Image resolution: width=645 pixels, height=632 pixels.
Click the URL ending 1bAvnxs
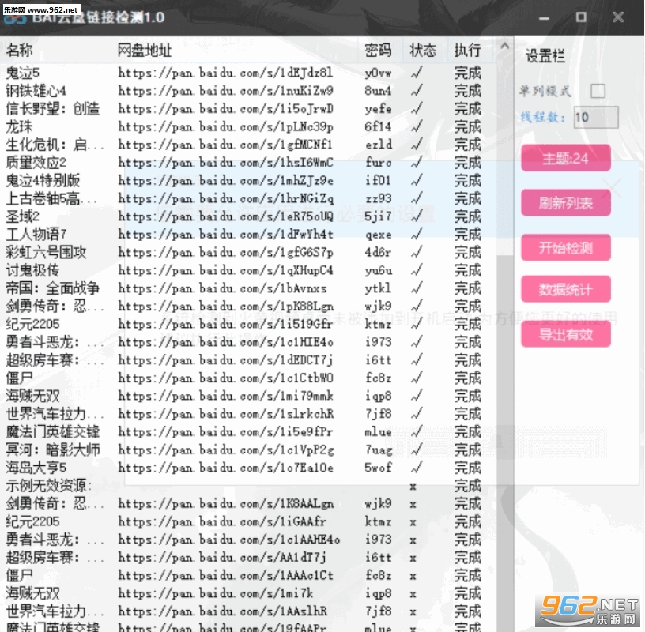(x=222, y=288)
